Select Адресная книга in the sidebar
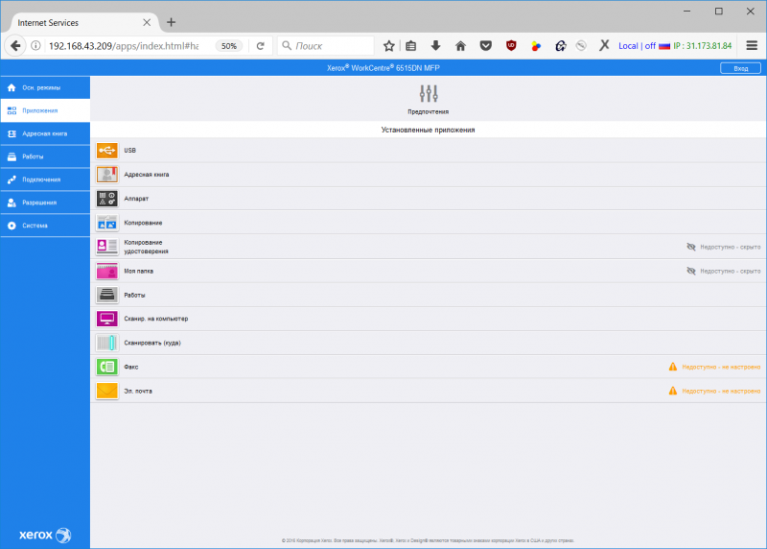767x549 pixels. pyautogui.click(x=45, y=133)
